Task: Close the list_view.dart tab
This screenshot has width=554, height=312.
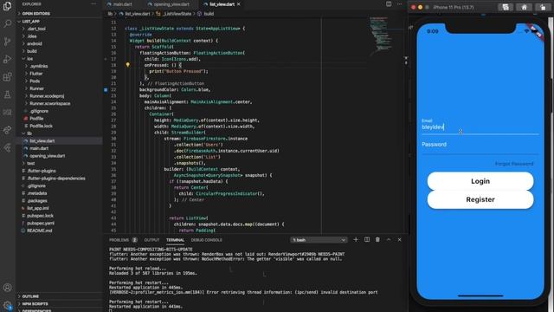Action: [239, 4]
